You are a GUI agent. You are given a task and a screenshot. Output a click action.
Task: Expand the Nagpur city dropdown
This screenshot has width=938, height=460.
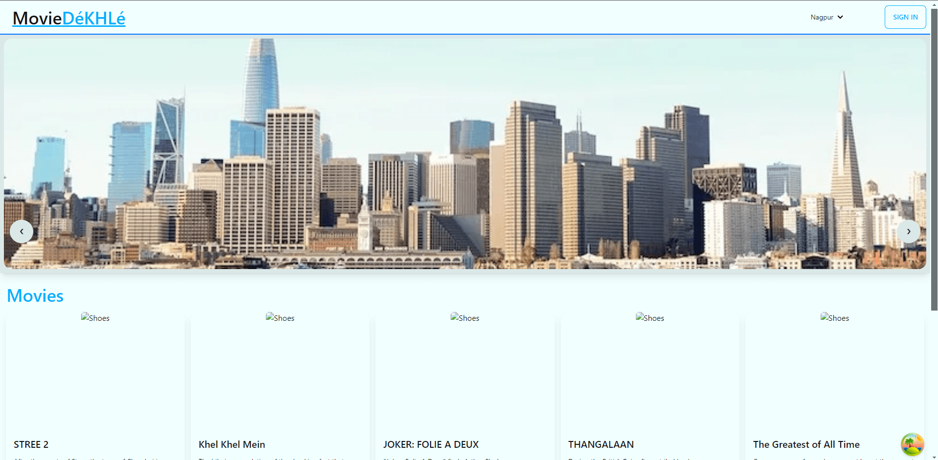click(x=827, y=17)
